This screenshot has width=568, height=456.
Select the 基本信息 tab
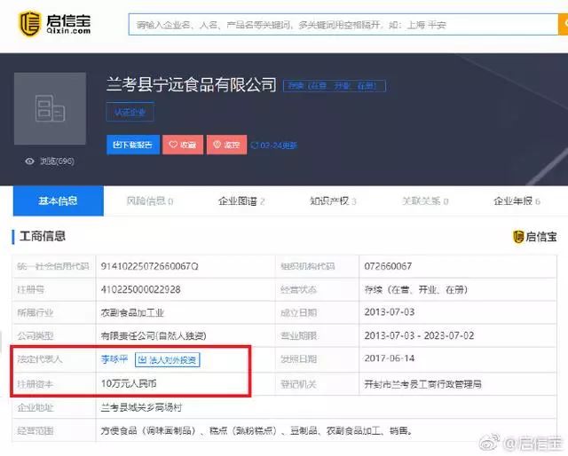coord(59,200)
